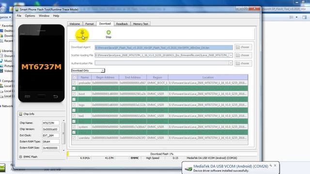The image size is (310, 174).
Task: Click choose button for Download-Agent
Action: (x=243, y=47)
